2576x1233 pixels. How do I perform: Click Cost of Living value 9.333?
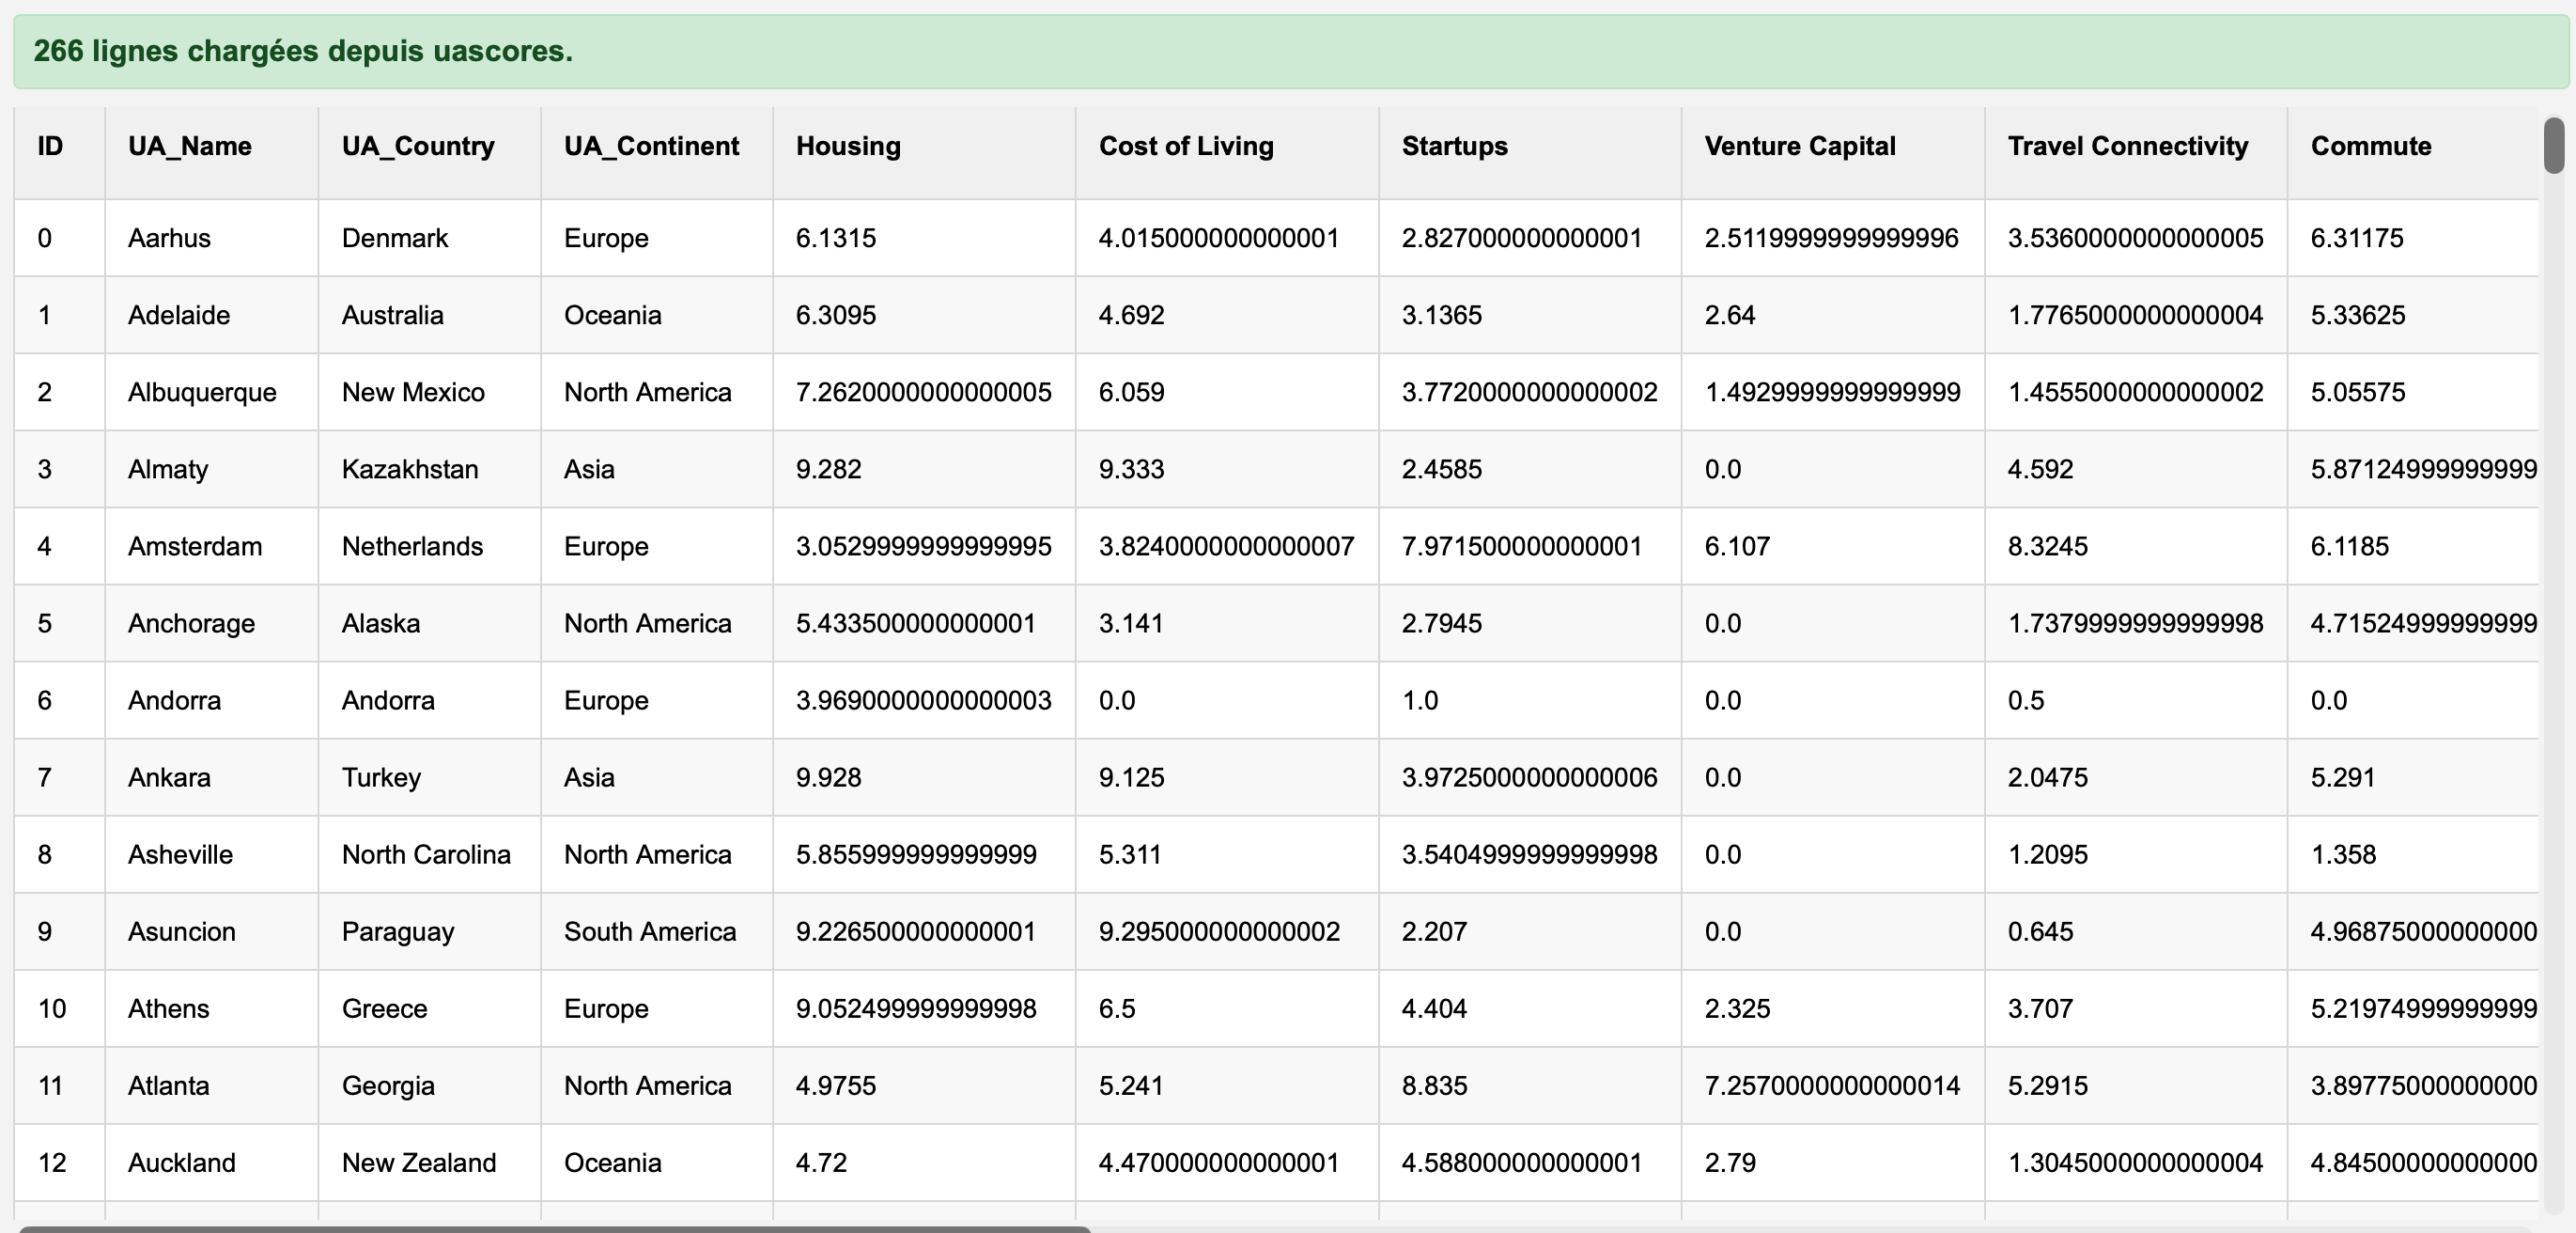pyautogui.click(x=1227, y=469)
